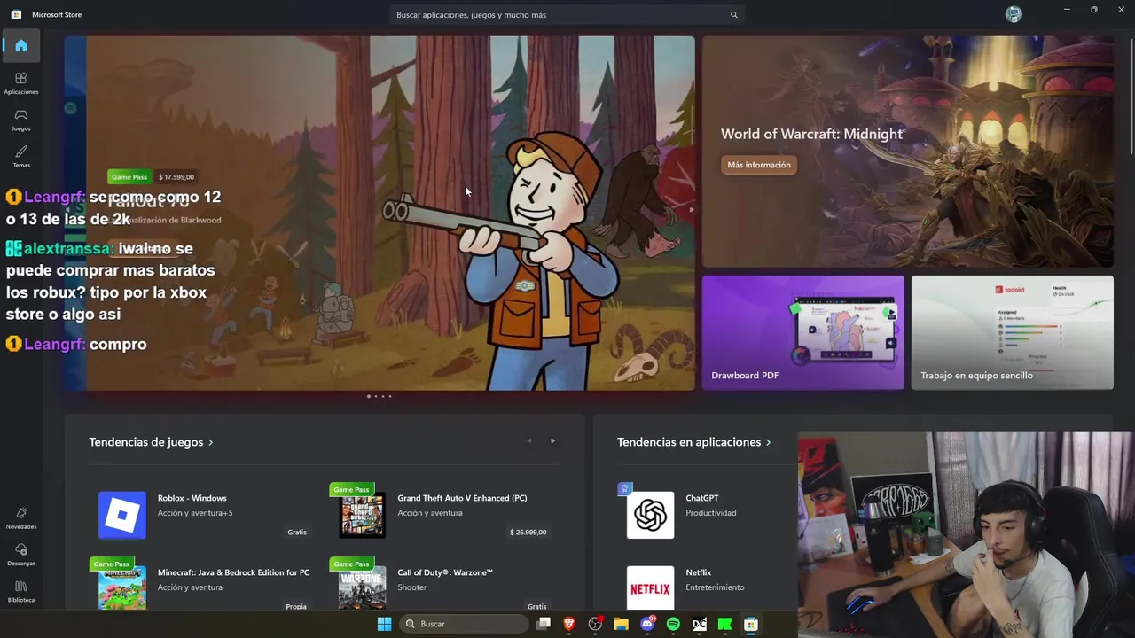Click Netflix title text
Viewport: 1135px width, 638px height.
tap(699, 572)
